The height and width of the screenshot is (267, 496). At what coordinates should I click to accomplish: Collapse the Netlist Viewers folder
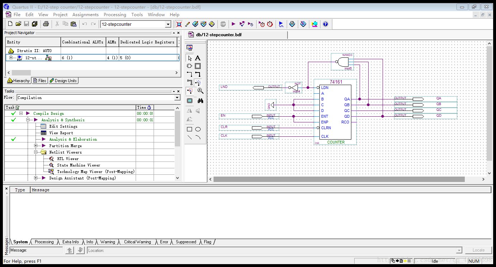pyautogui.click(x=36, y=152)
